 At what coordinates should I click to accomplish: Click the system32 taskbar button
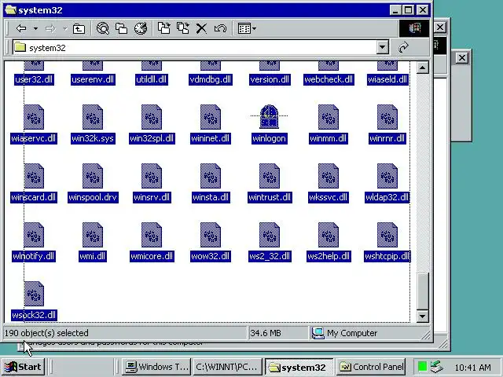tap(299, 367)
